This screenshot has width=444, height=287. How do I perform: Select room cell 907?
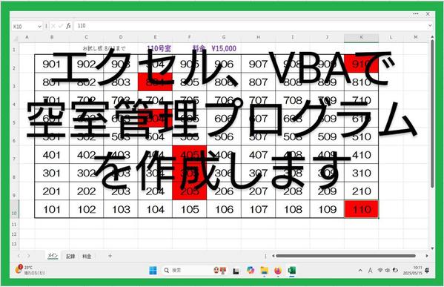(258, 64)
